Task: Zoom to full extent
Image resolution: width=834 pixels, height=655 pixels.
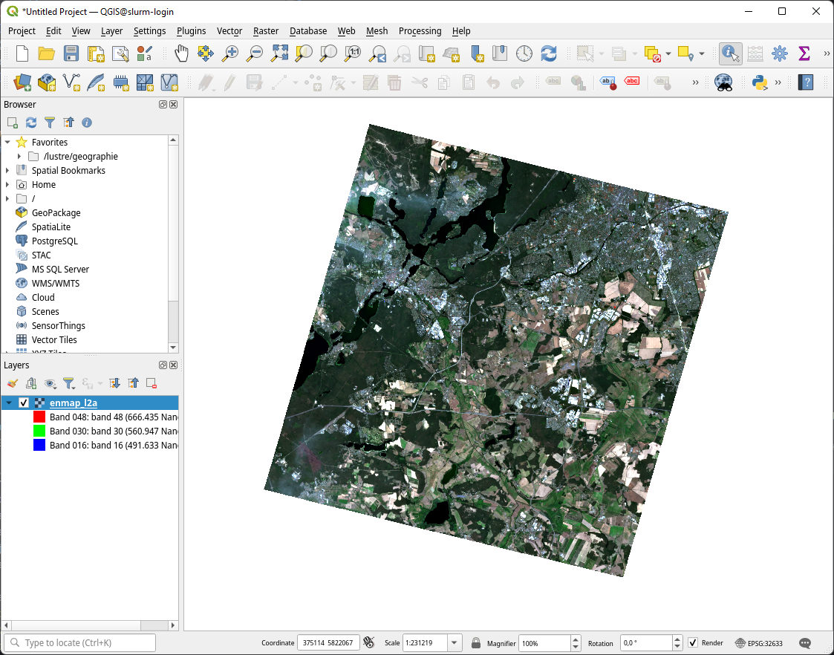Action: point(279,53)
